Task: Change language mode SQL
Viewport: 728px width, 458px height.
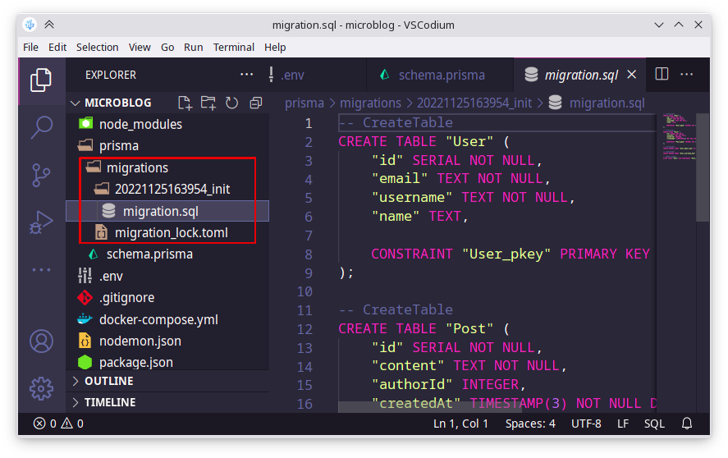Action: tap(654, 424)
